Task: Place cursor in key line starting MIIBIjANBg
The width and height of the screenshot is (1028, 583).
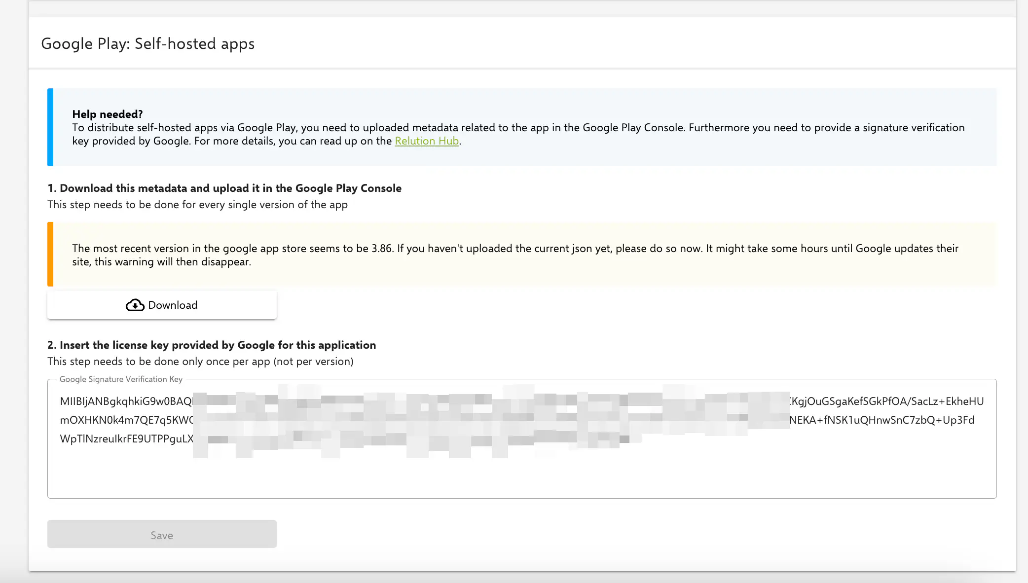Action: pyautogui.click(x=125, y=401)
